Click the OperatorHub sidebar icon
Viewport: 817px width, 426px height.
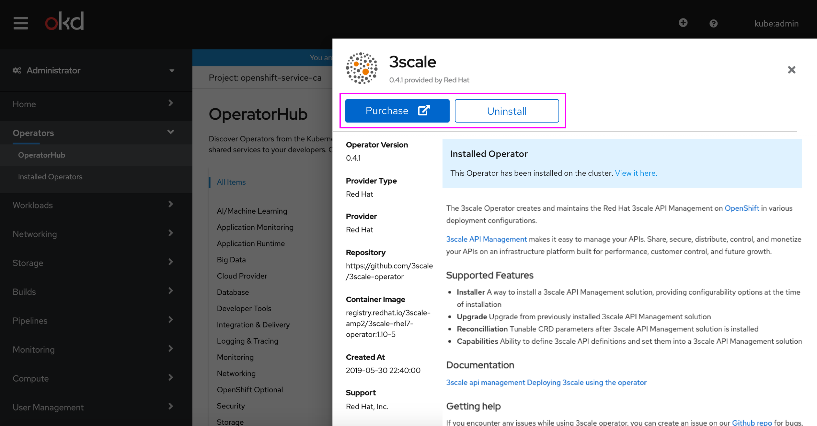click(x=41, y=155)
